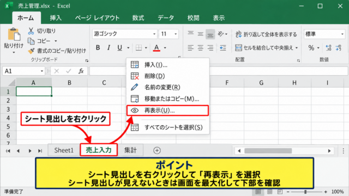Open the 校閲 ribbon tab
Screen dimensions: 349x196
pyautogui.click(x=194, y=18)
